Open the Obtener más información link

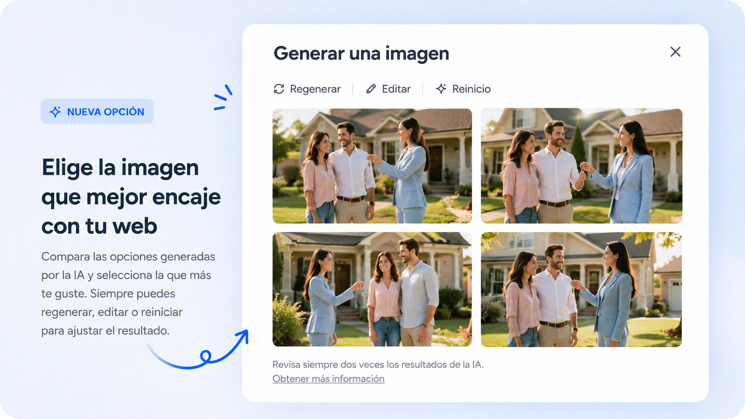(328, 378)
